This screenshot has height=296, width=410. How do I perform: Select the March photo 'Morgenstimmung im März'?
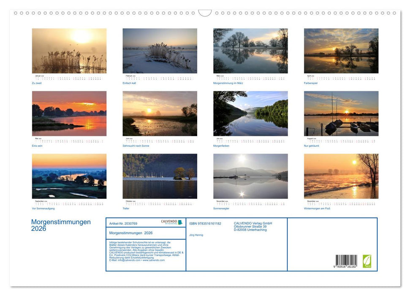pyautogui.click(x=250, y=51)
